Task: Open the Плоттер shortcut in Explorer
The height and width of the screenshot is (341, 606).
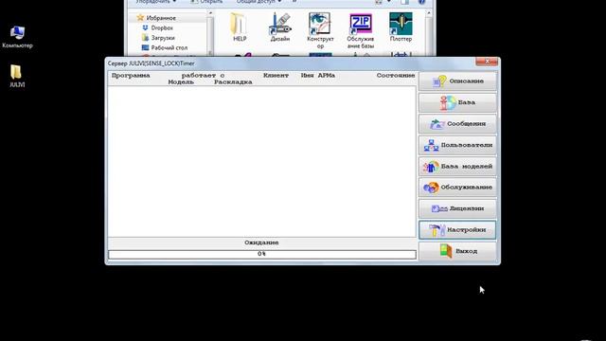Action: pyautogui.click(x=401, y=27)
